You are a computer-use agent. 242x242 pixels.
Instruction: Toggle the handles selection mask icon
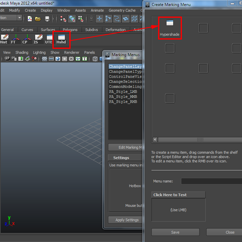click(x=99, y=19)
